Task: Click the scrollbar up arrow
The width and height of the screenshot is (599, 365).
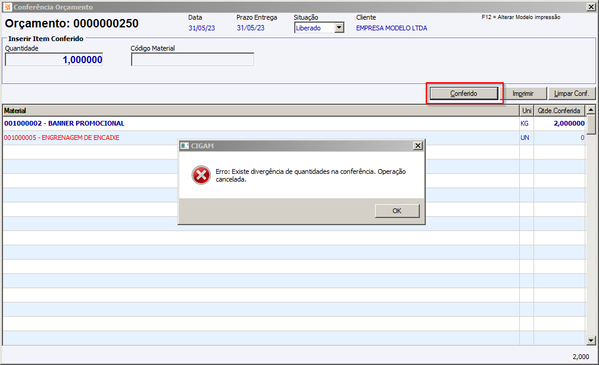Action: tap(591, 110)
